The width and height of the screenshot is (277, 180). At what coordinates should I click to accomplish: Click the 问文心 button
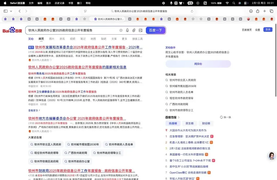pos(198,64)
